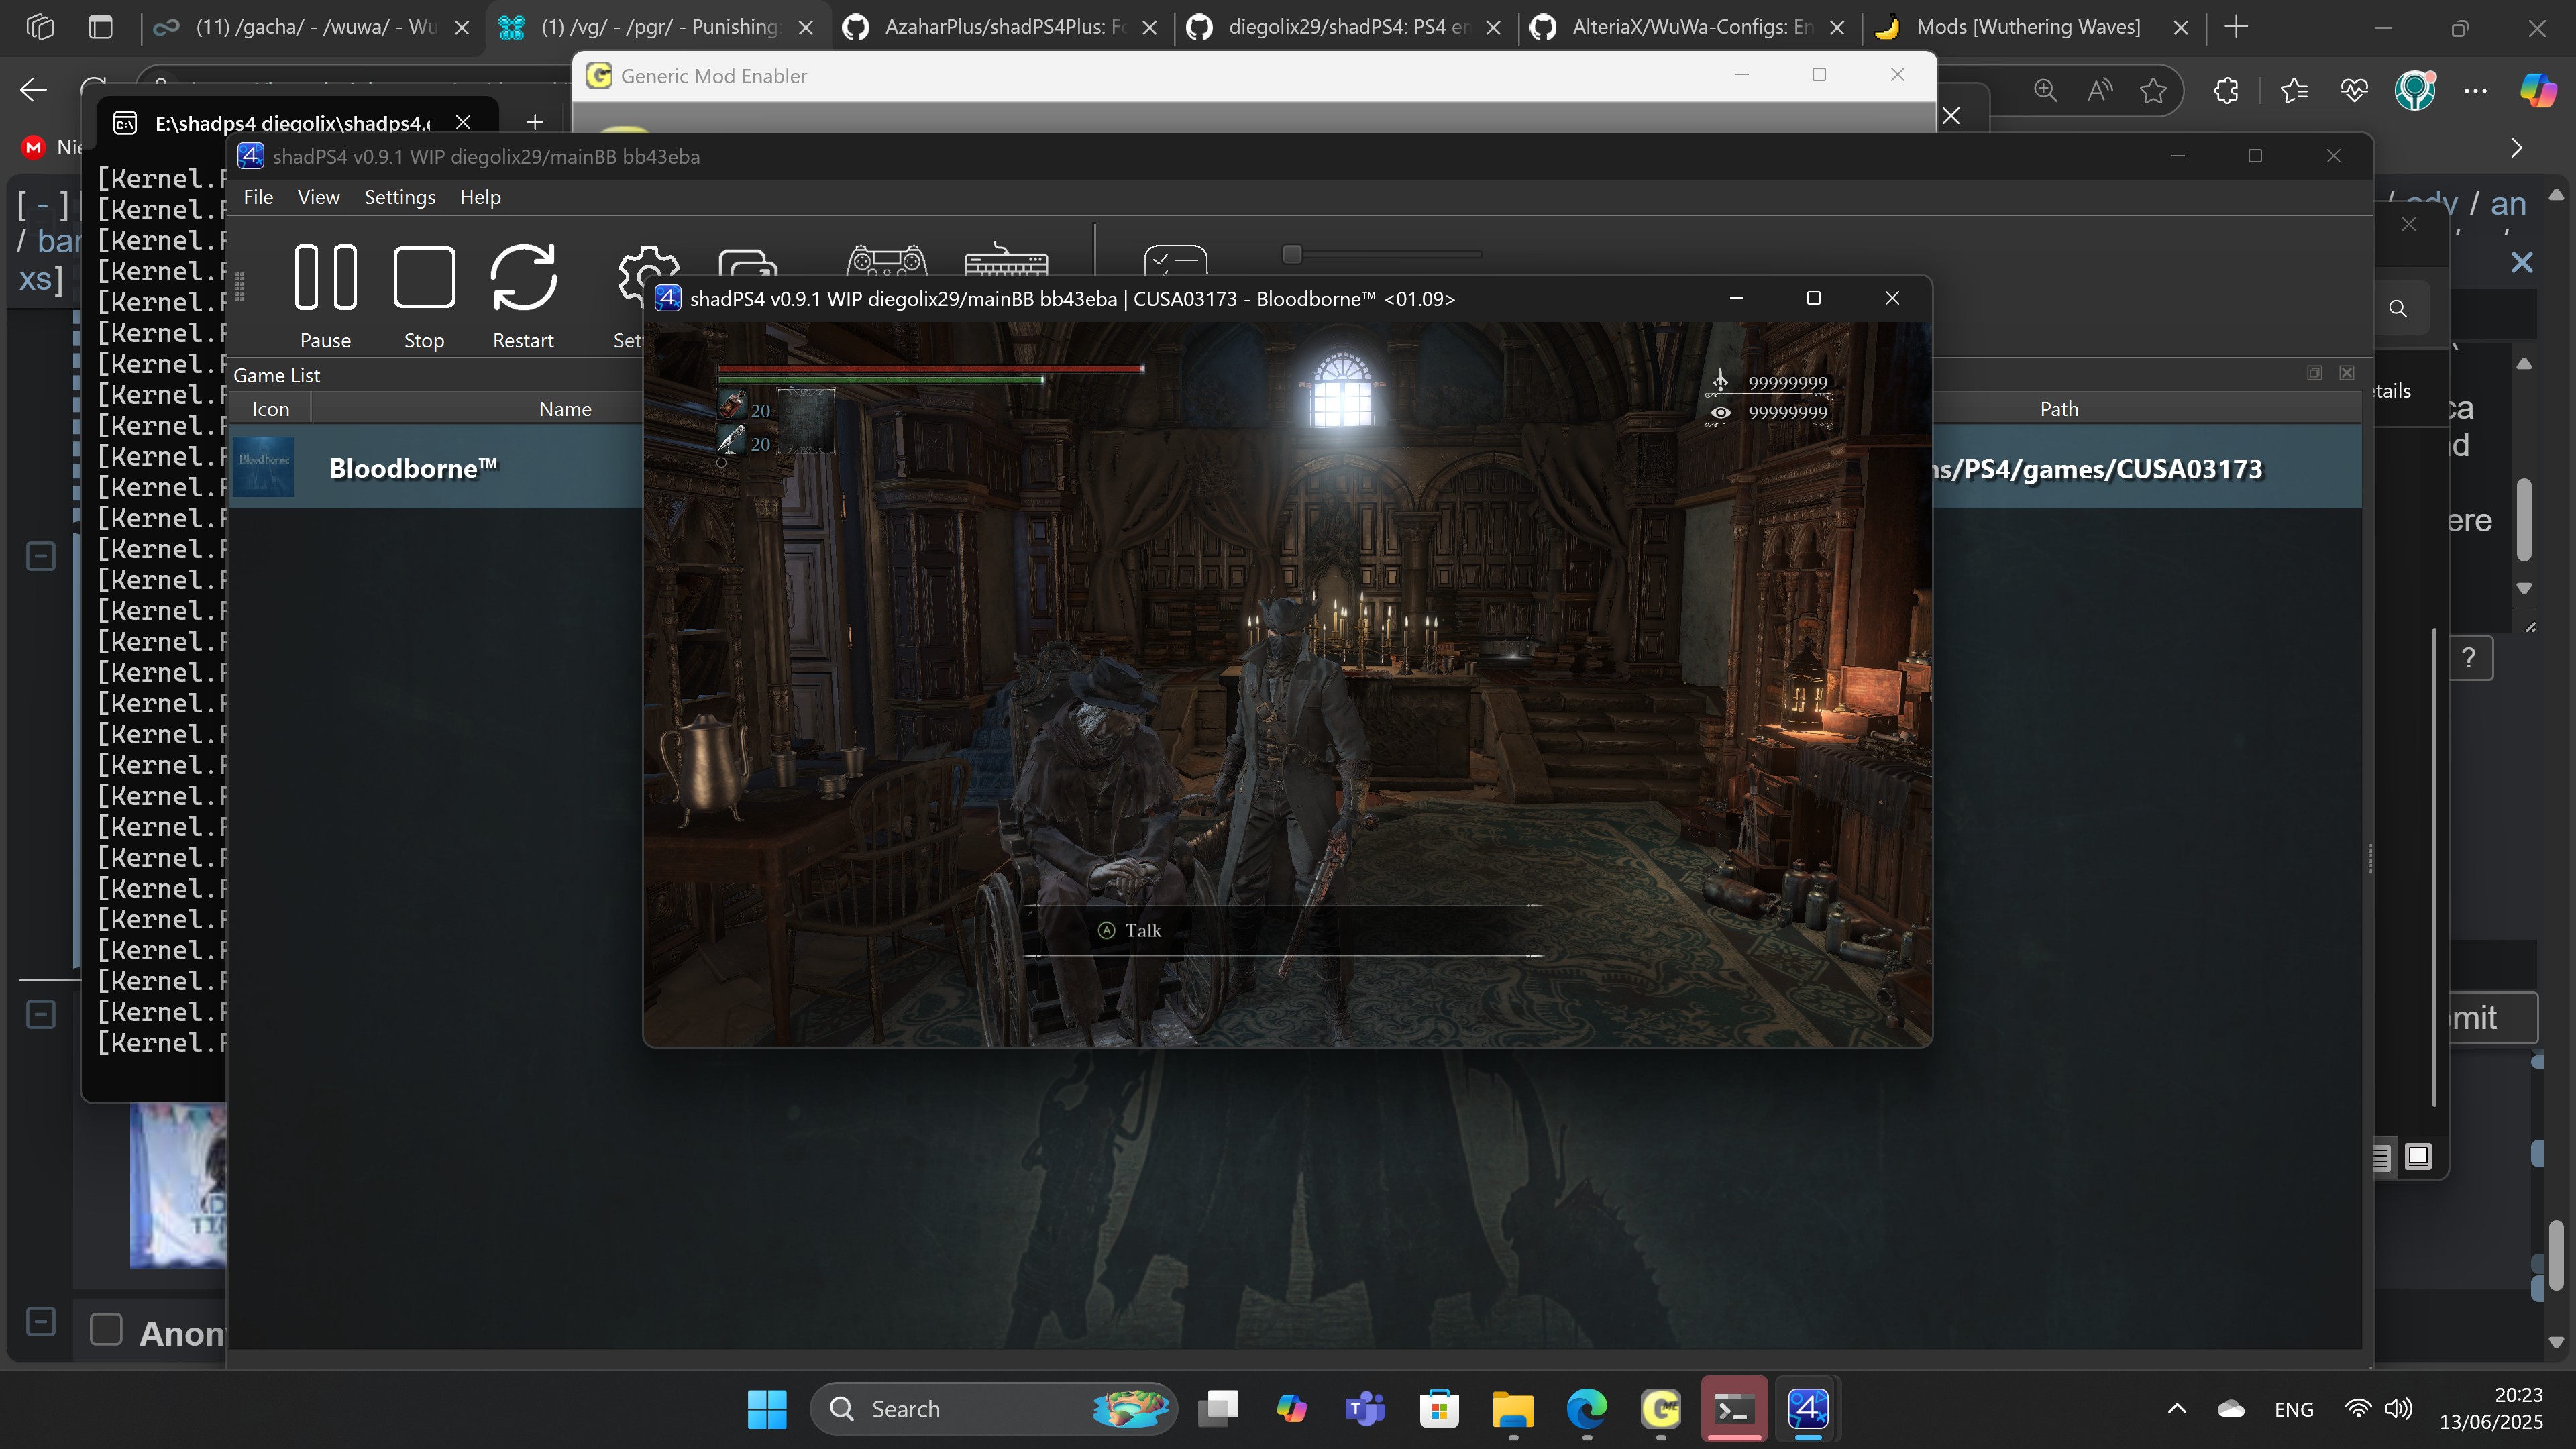Click the zoom magnifier in address bar
The height and width of the screenshot is (1449, 2576).
pyautogui.click(x=2045, y=91)
